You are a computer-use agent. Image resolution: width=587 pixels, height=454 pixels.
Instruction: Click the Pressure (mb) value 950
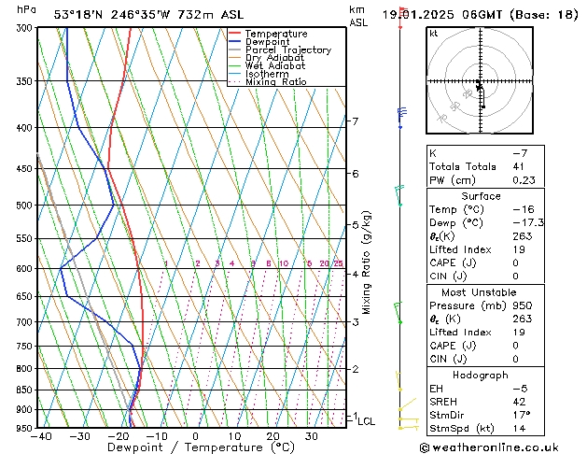[523, 305]
